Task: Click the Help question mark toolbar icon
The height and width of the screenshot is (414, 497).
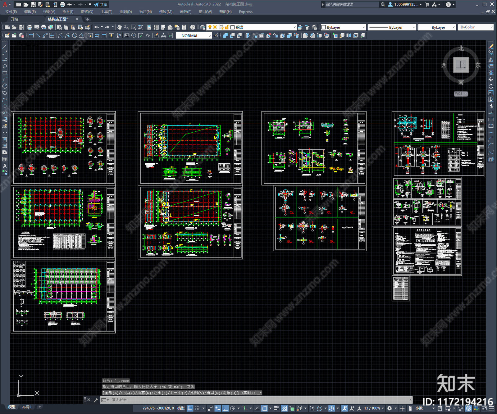Action: pyautogui.click(x=193, y=27)
